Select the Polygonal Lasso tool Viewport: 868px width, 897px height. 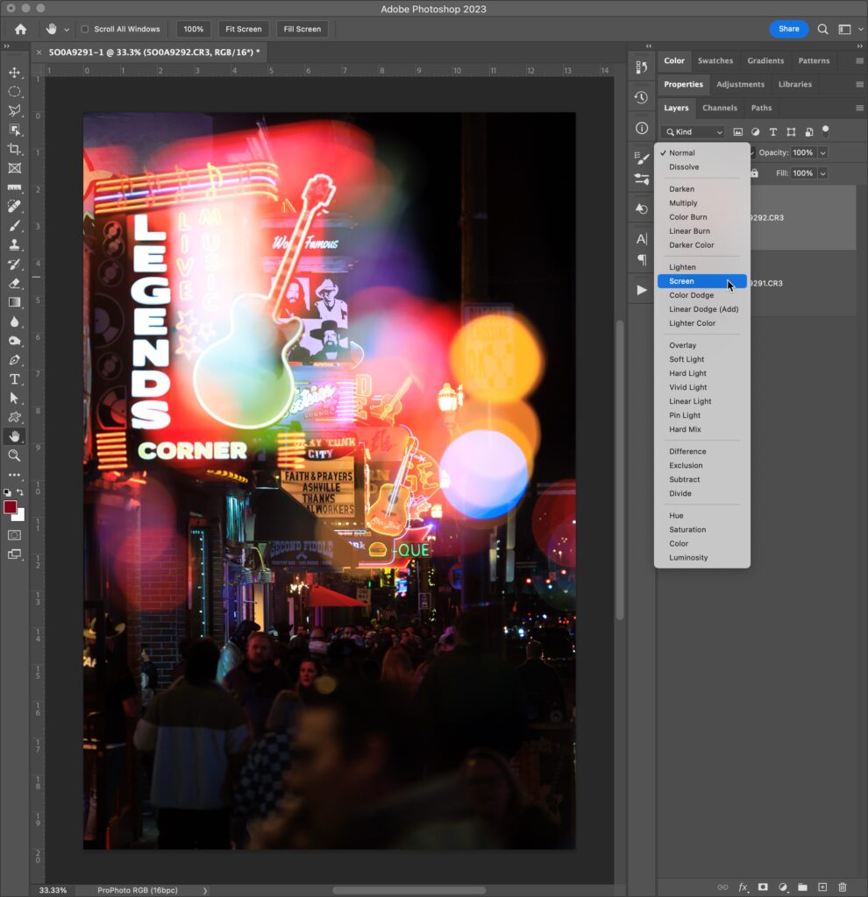(14, 110)
